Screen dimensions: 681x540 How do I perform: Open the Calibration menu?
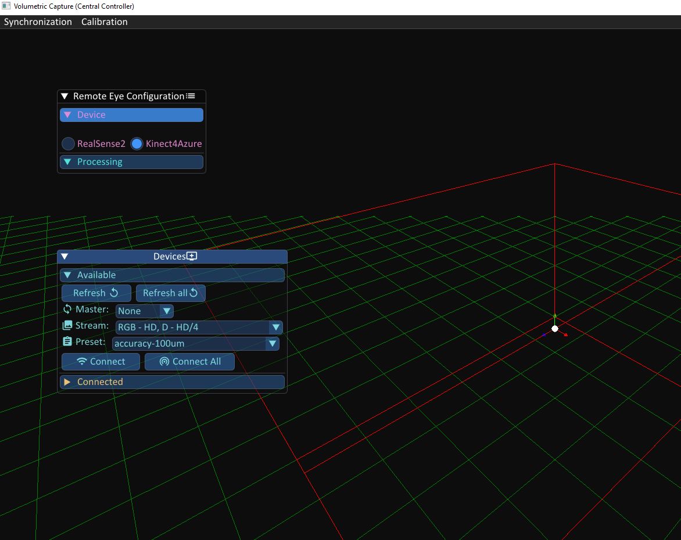pos(104,21)
